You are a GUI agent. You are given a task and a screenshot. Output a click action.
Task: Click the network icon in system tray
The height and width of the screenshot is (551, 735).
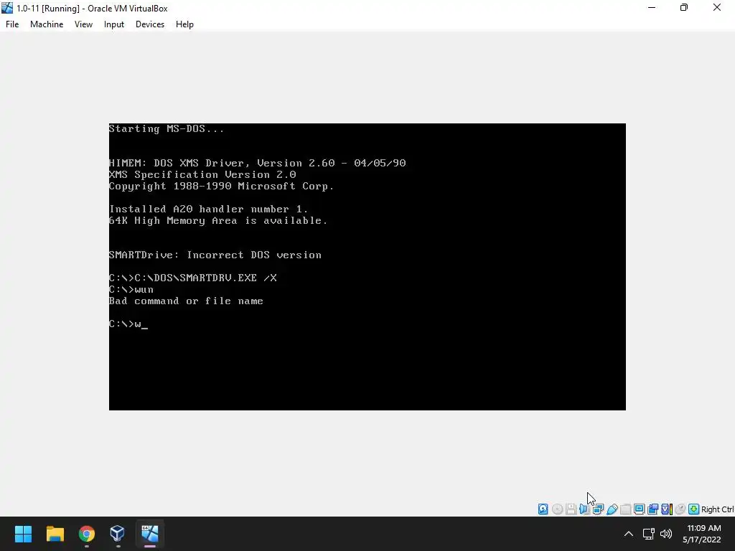(x=649, y=534)
